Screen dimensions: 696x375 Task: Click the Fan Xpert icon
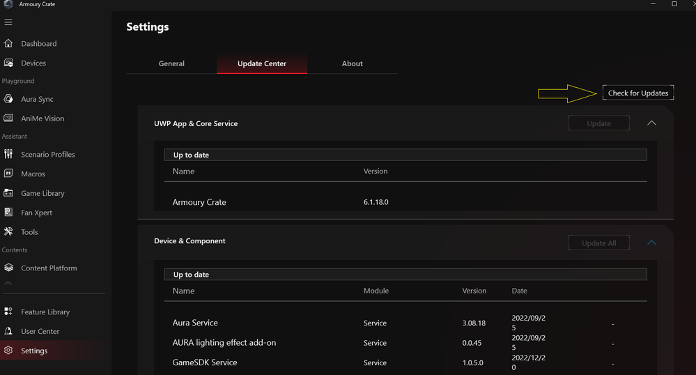(x=8, y=212)
